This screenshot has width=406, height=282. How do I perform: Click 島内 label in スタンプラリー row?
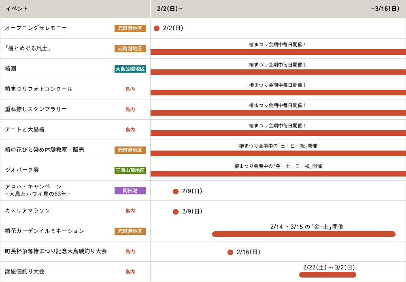tap(130, 109)
